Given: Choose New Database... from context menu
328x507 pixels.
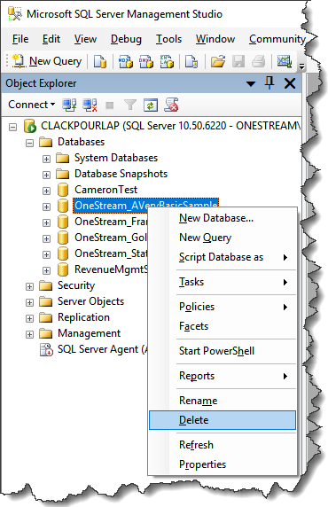Looking at the screenshot, I should click(223, 218).
